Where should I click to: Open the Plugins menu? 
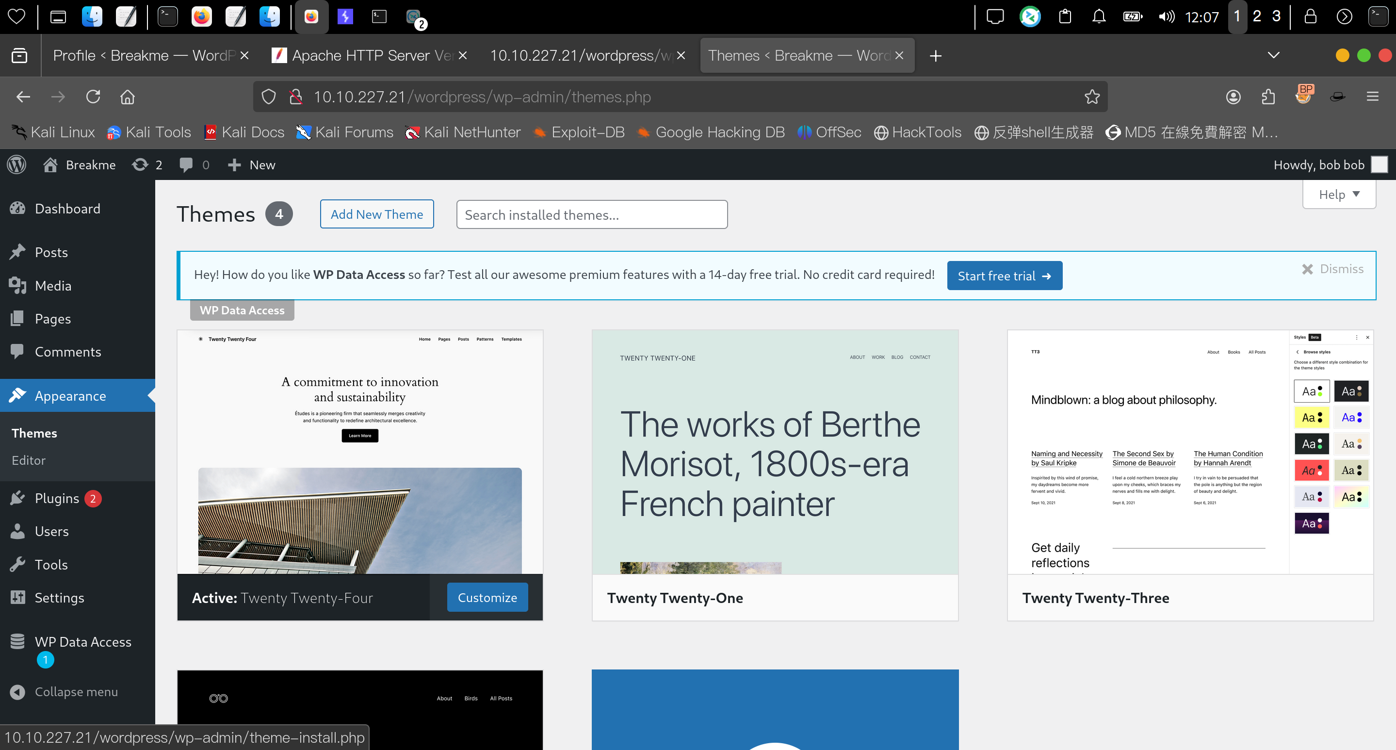point(56,498)
